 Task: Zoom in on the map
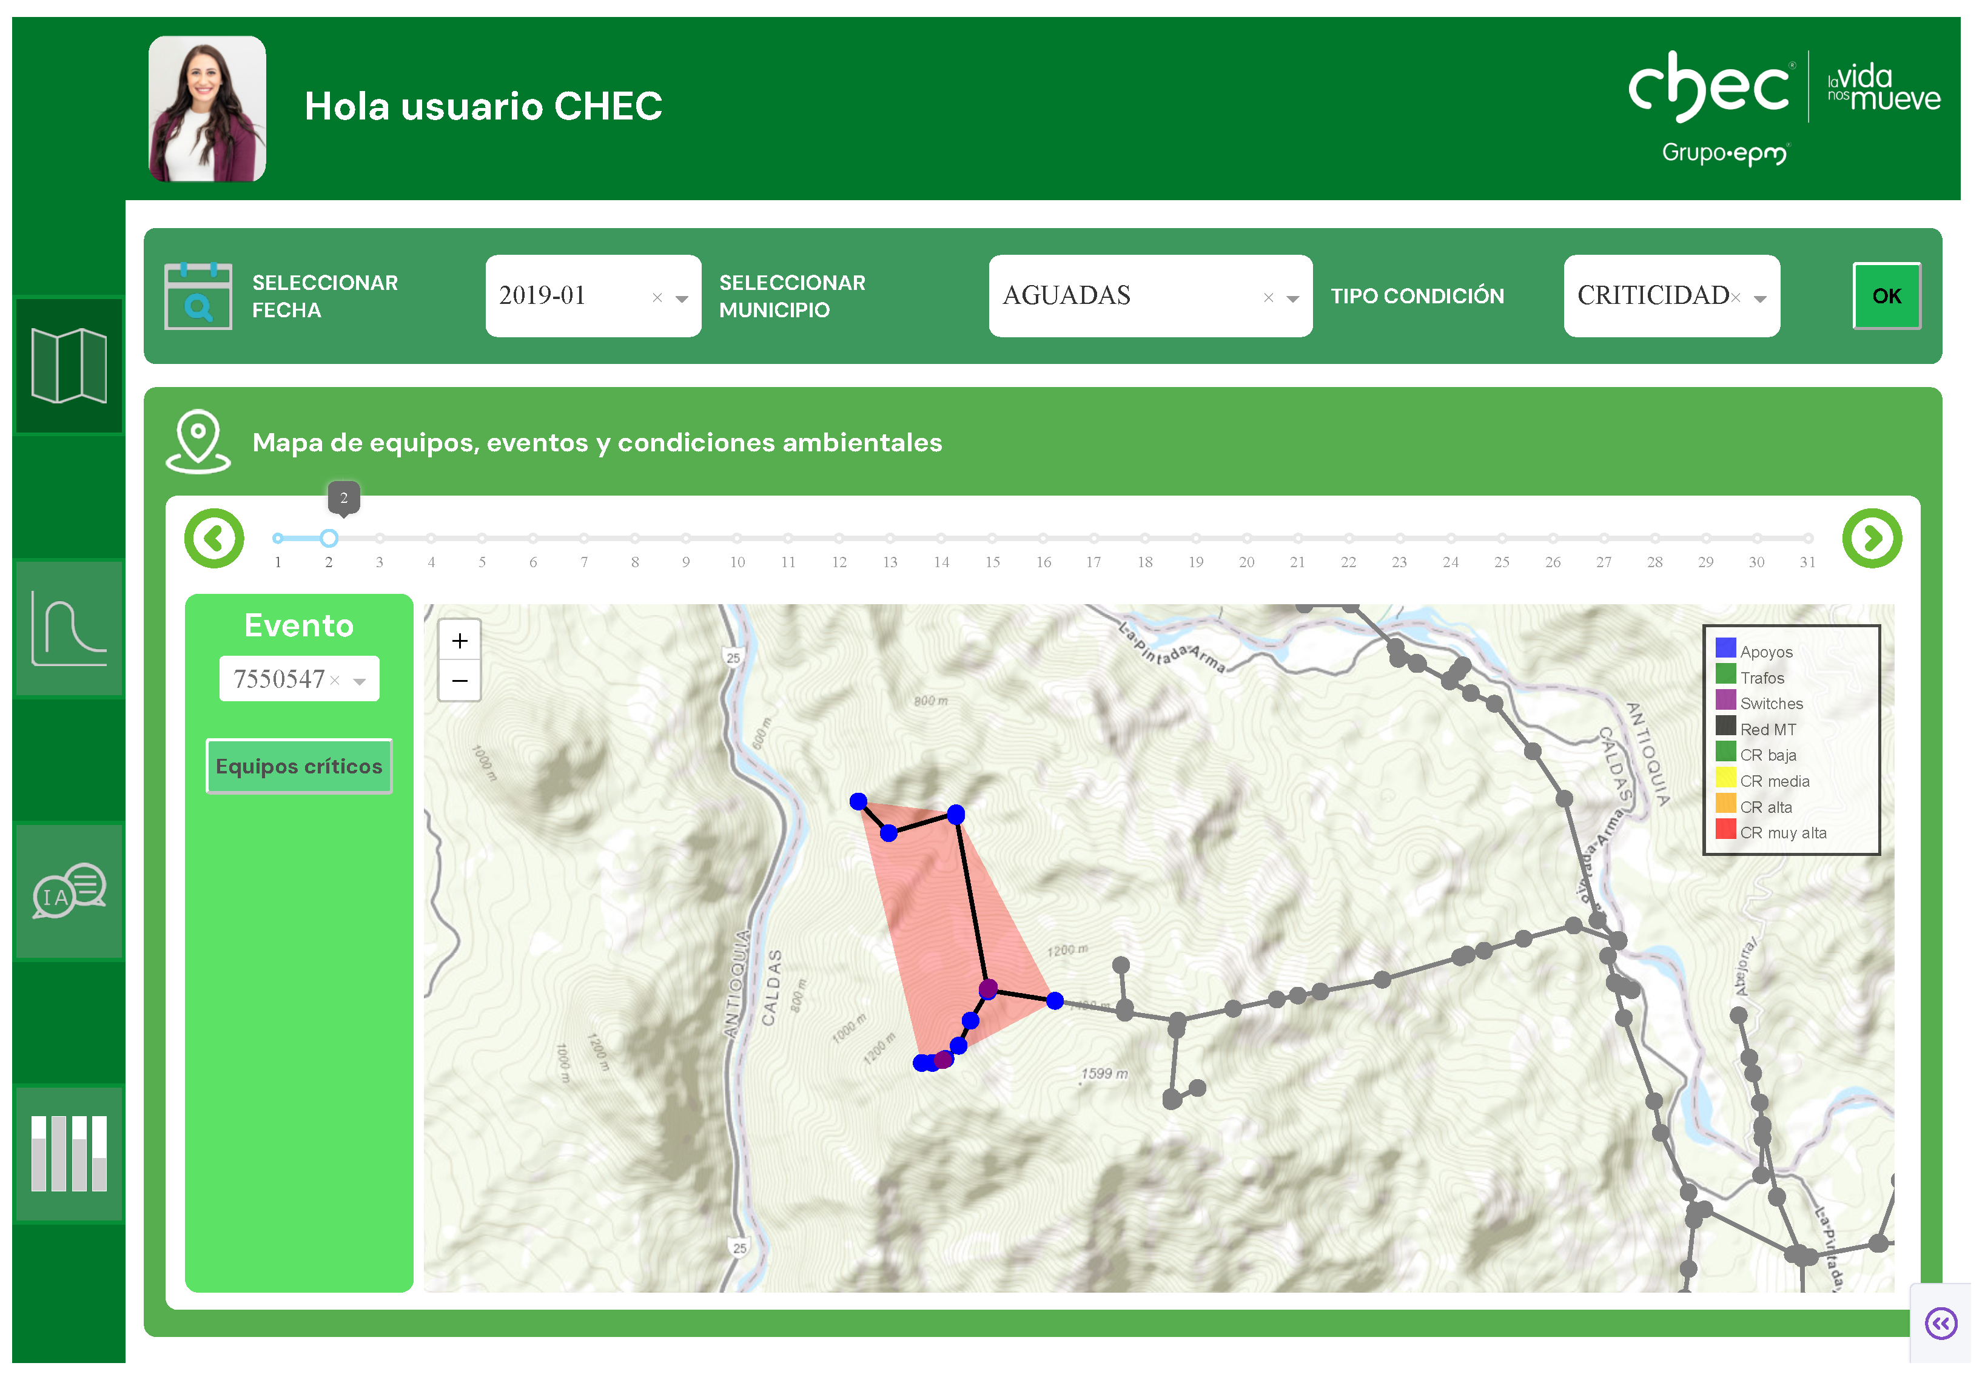click(x=460, y=641)
